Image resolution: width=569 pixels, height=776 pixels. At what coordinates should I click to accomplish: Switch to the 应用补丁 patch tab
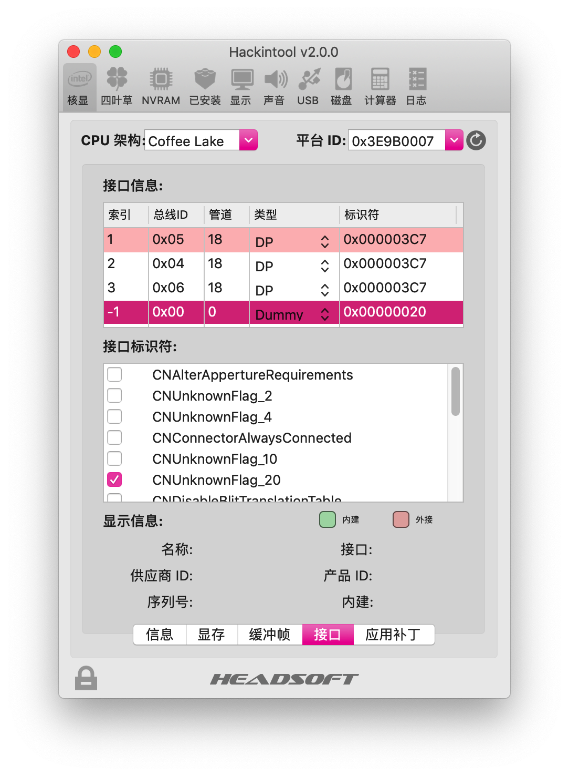point(394,635)
